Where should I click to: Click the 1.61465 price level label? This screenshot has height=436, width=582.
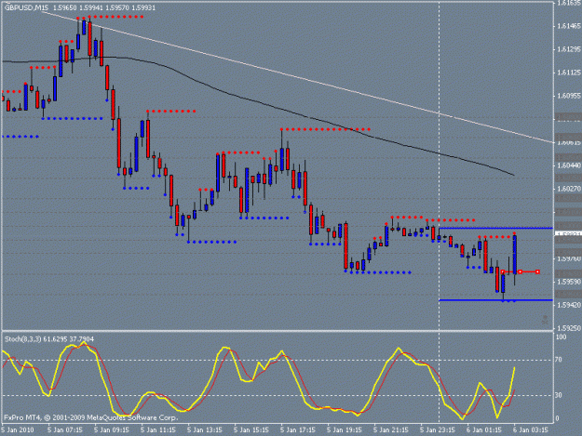coord(569,26)
